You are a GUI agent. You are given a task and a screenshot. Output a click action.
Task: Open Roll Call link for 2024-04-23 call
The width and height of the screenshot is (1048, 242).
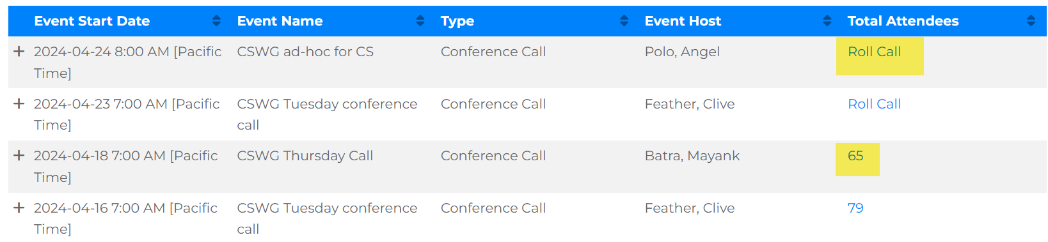(874, 104)
